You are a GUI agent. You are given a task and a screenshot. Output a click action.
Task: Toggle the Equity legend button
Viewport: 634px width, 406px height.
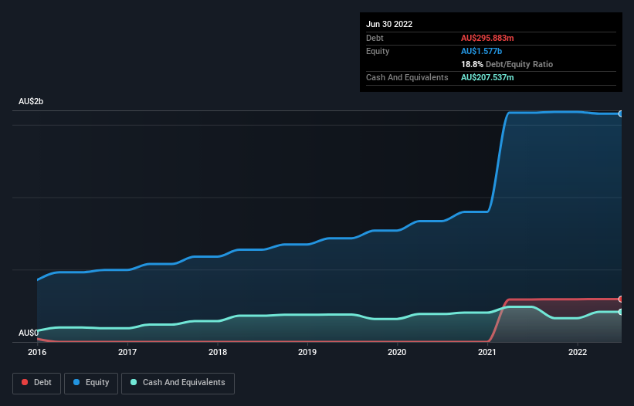pos(91,383)
